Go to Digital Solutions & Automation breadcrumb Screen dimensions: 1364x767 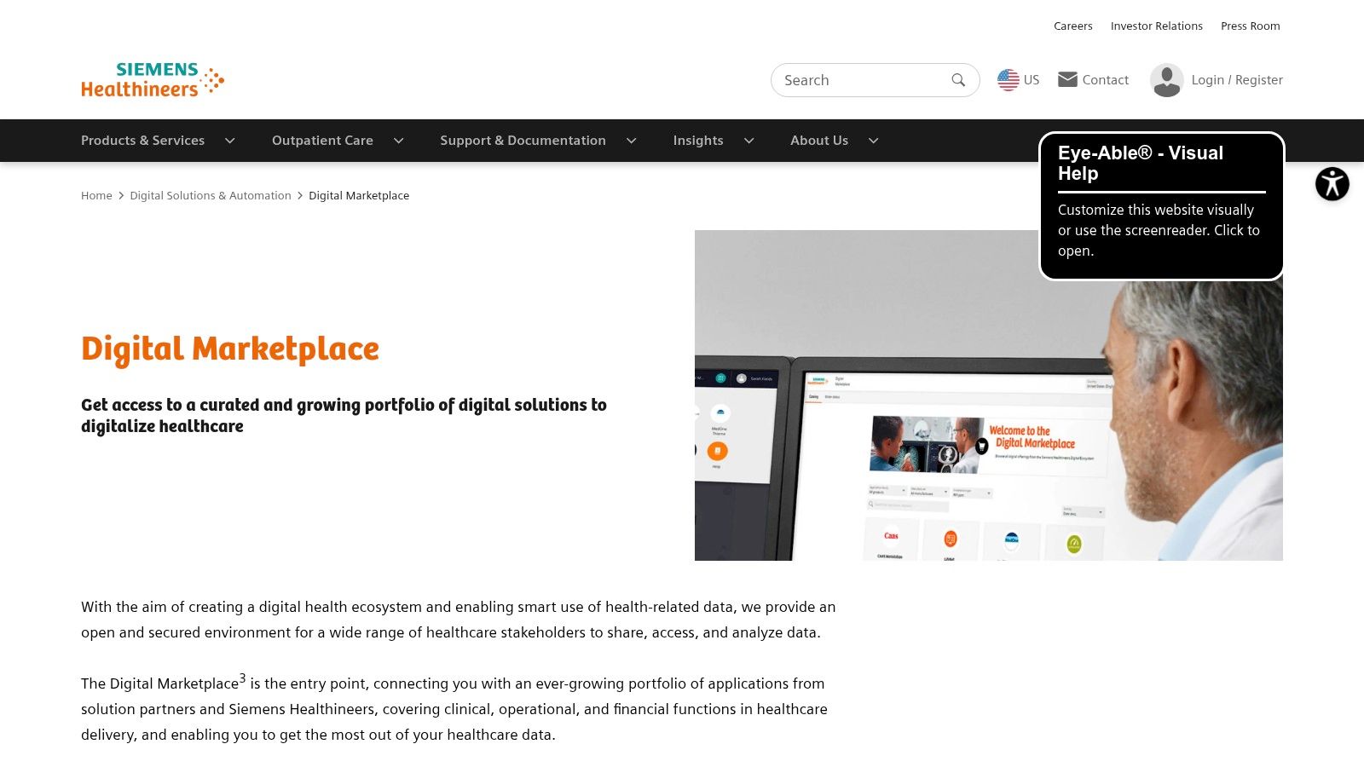coord(210,195)
